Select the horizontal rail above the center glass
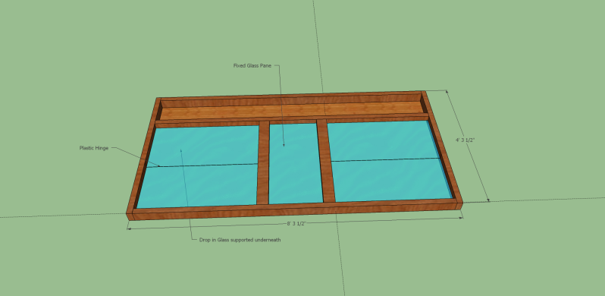The width and height of the screenshot is (605, 296). [293, 121]
